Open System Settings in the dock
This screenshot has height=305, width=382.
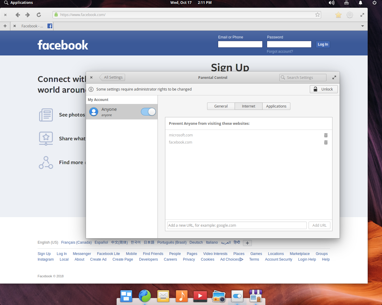coord(237,296)
